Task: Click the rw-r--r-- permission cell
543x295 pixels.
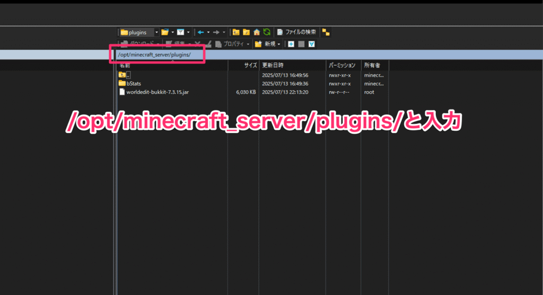Action: pyautogui.click(x=339, y=92)
